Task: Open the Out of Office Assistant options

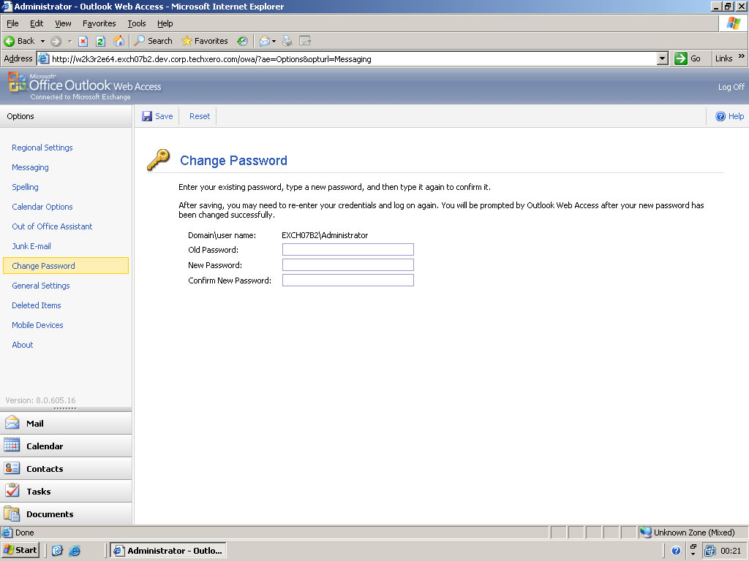Action: 52,226
